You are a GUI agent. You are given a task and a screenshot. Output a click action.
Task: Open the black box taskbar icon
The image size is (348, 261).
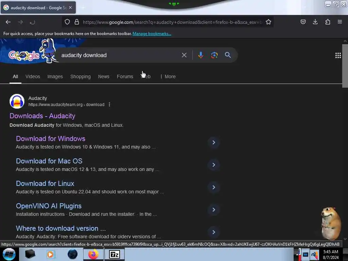tap(30, 254)
